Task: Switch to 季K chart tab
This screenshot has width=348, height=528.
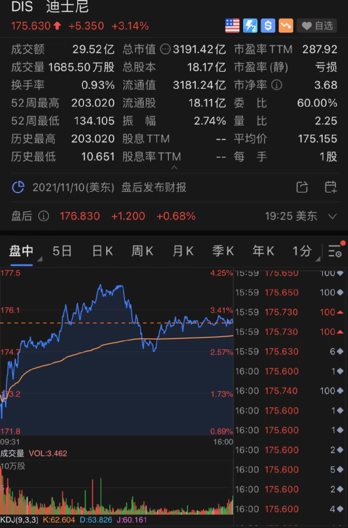Action: pos(222,251)
